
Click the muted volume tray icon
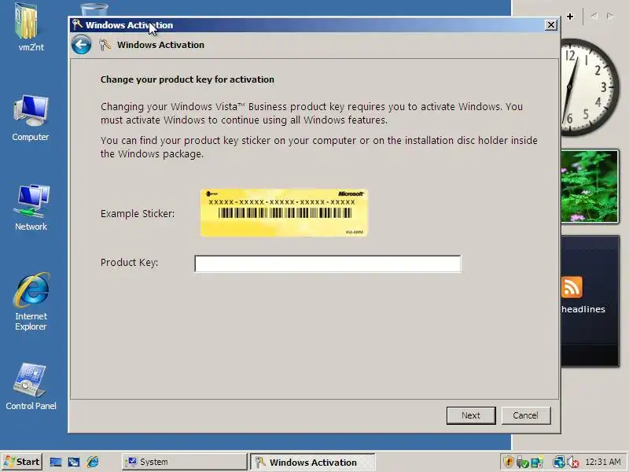click(x=573, y=463)
